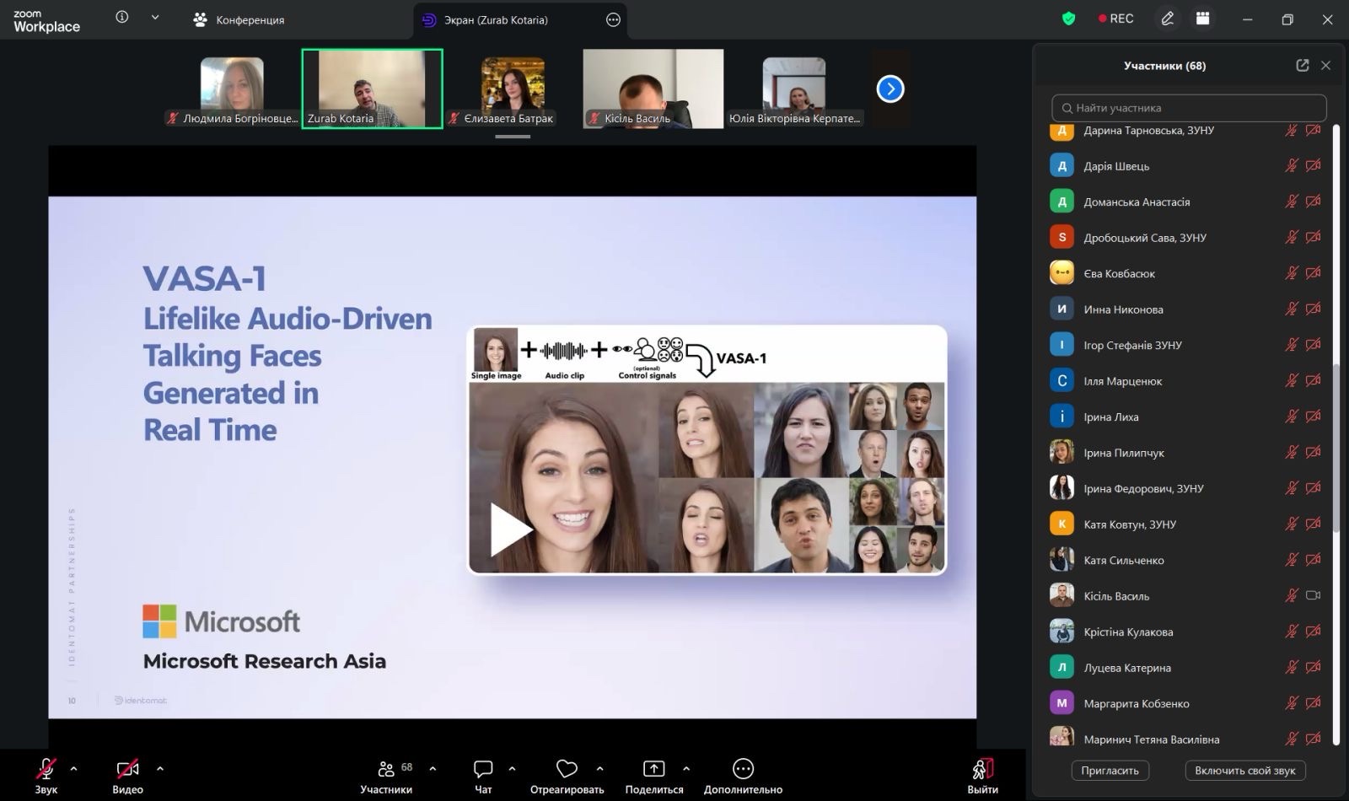The height and width of the screenshot is (801, 1349).
Task: Unmute microphone with the Звук button
Action: (x=46, y=769)
